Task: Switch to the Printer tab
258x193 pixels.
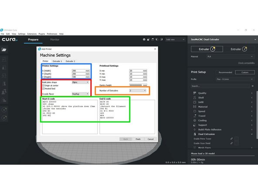Action: [x=45, y=61]
